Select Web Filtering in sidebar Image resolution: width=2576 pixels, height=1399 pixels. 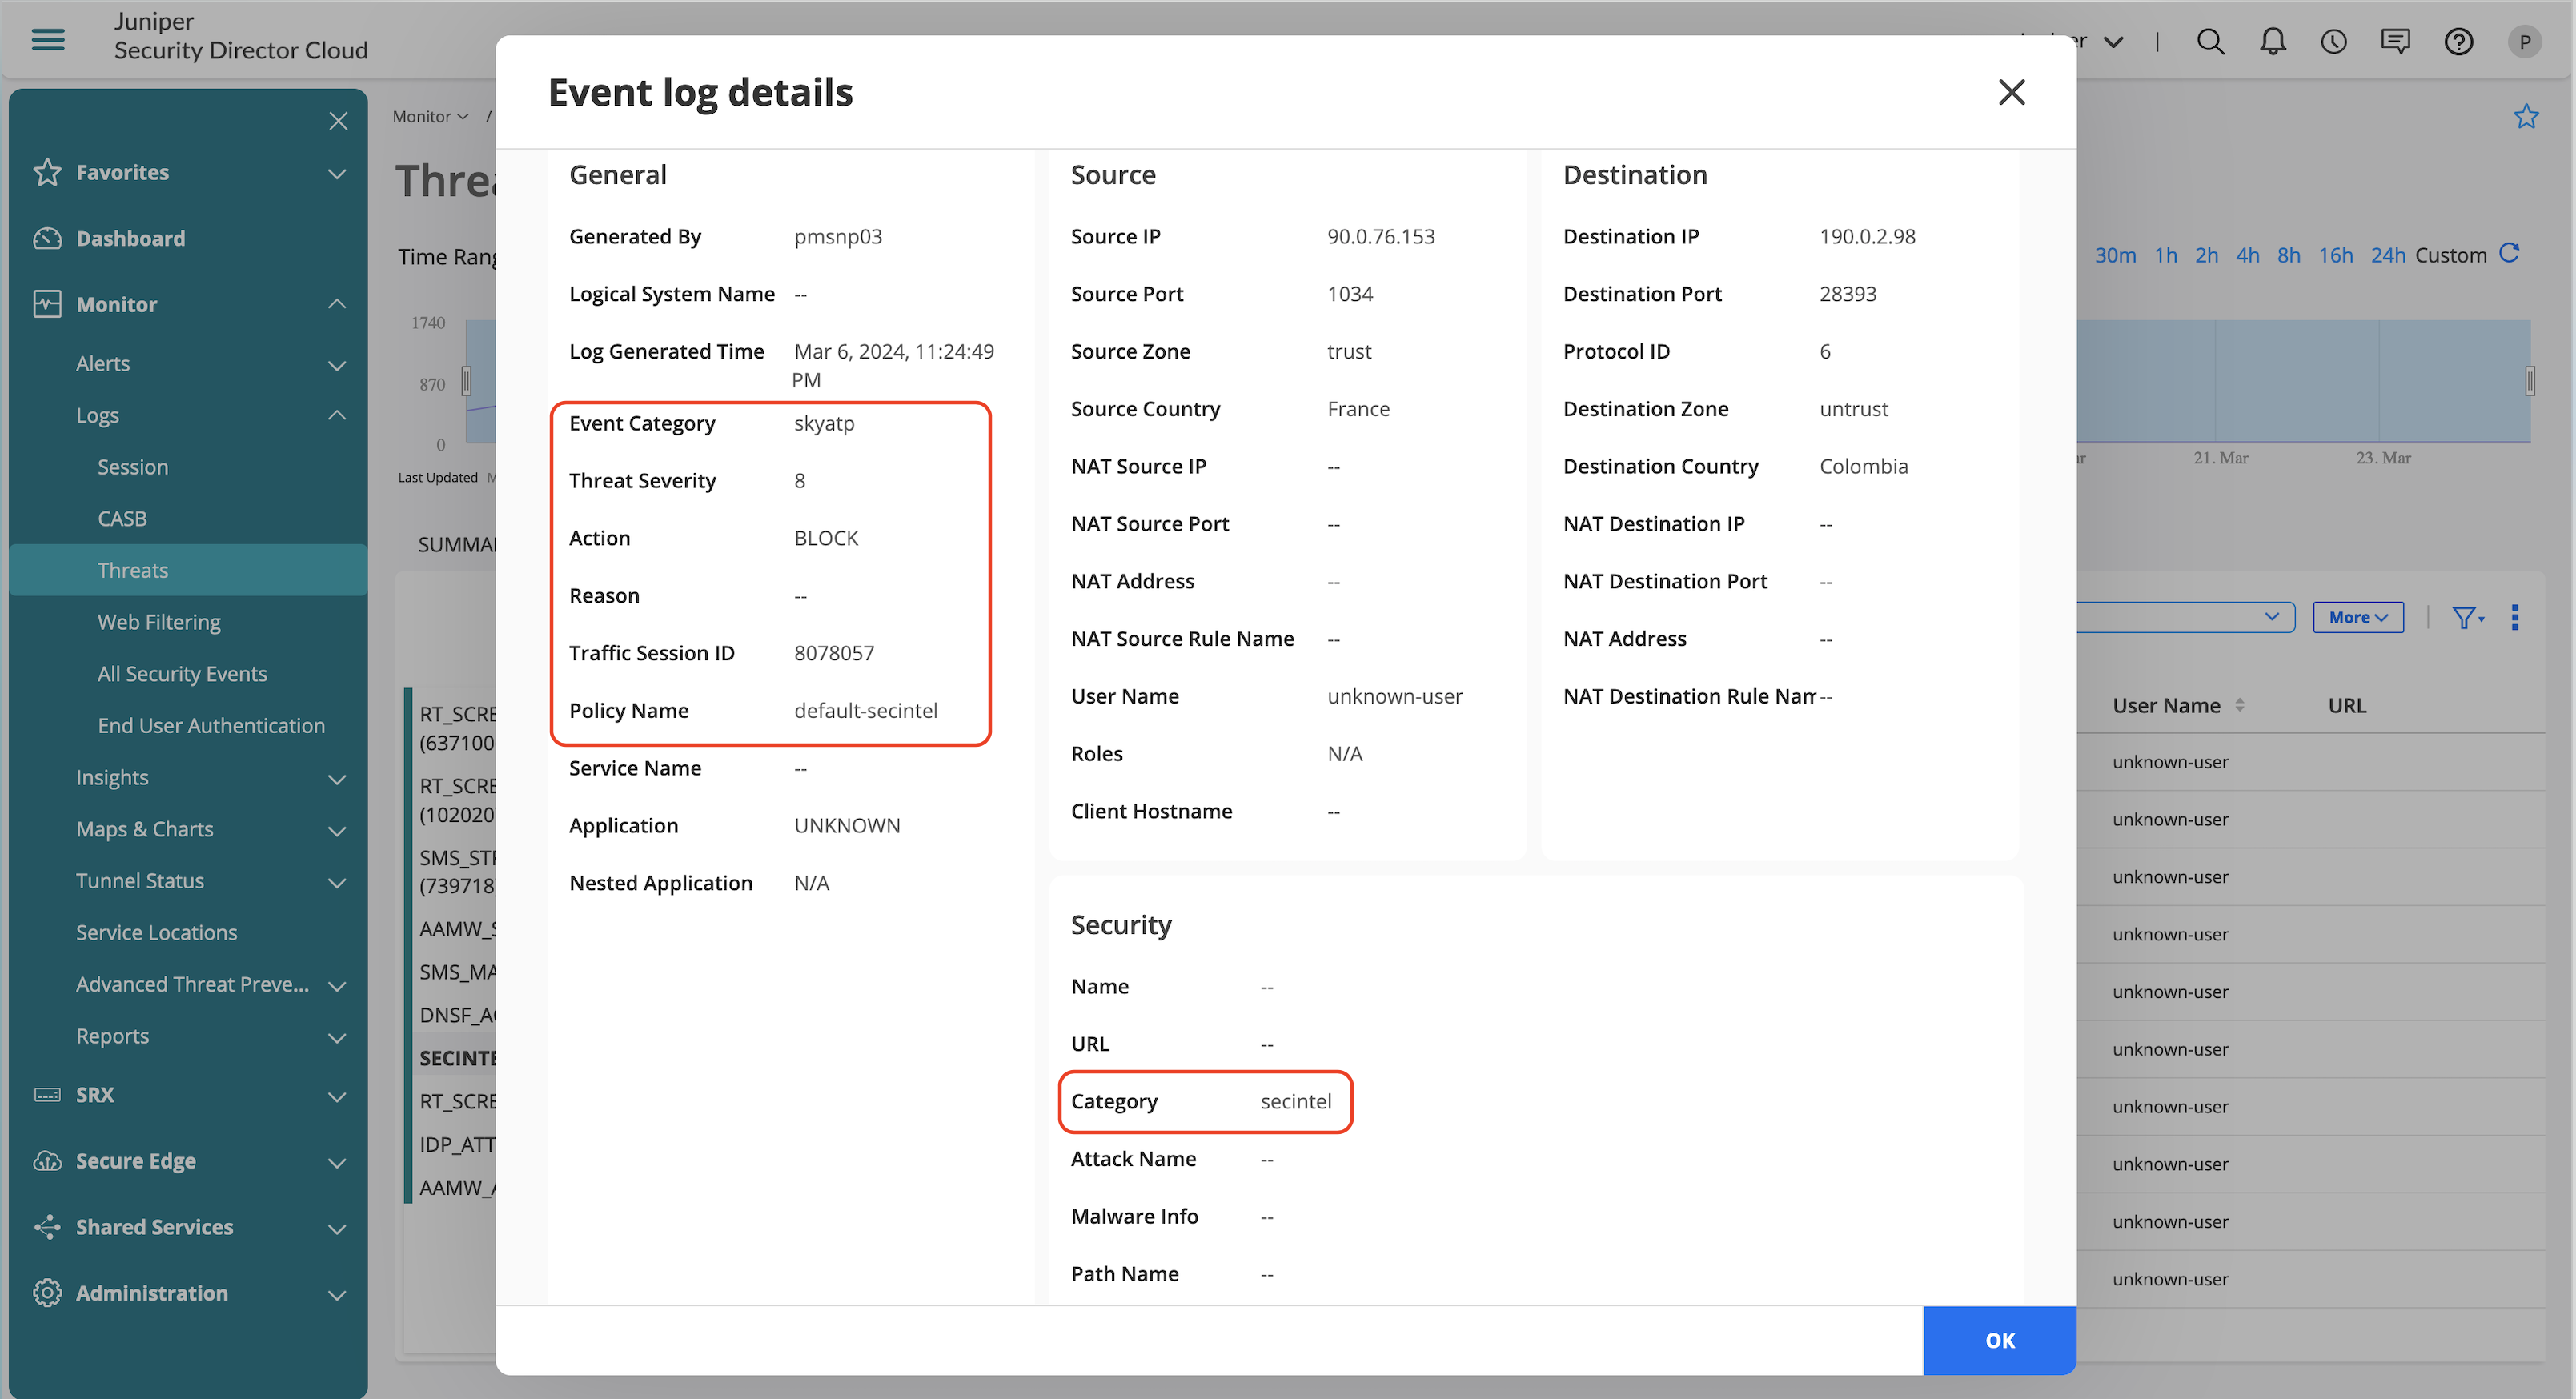click(159, 622)
